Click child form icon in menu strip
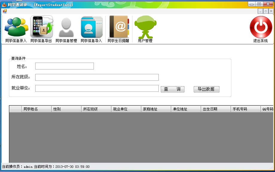This screenshot has width=275, height=172. pos(4,11)
